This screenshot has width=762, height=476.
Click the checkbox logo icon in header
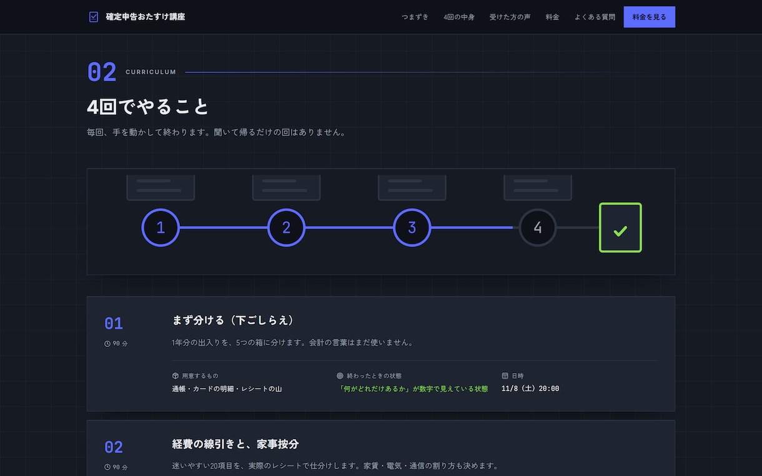[94, 17]
